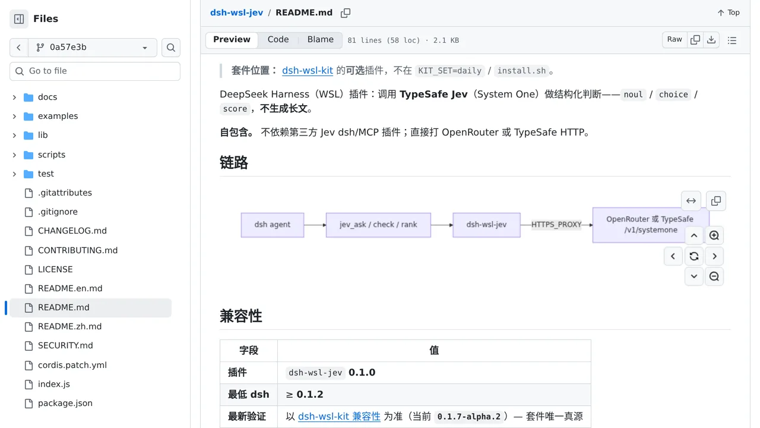760x428 pixels.
Task: Switch to the Code tab
Action: pyautogui.click(x=278, y=40)
